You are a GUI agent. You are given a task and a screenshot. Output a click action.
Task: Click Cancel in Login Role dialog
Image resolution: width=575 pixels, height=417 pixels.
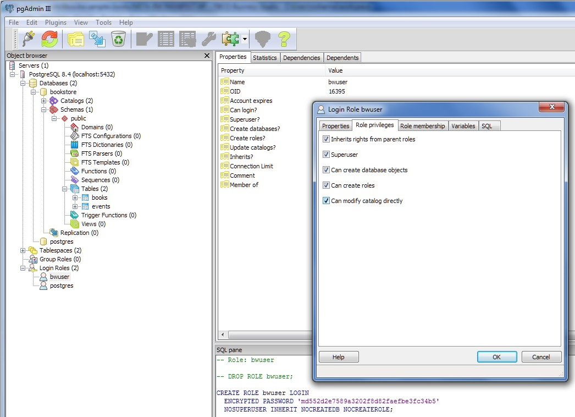(541, 357)
